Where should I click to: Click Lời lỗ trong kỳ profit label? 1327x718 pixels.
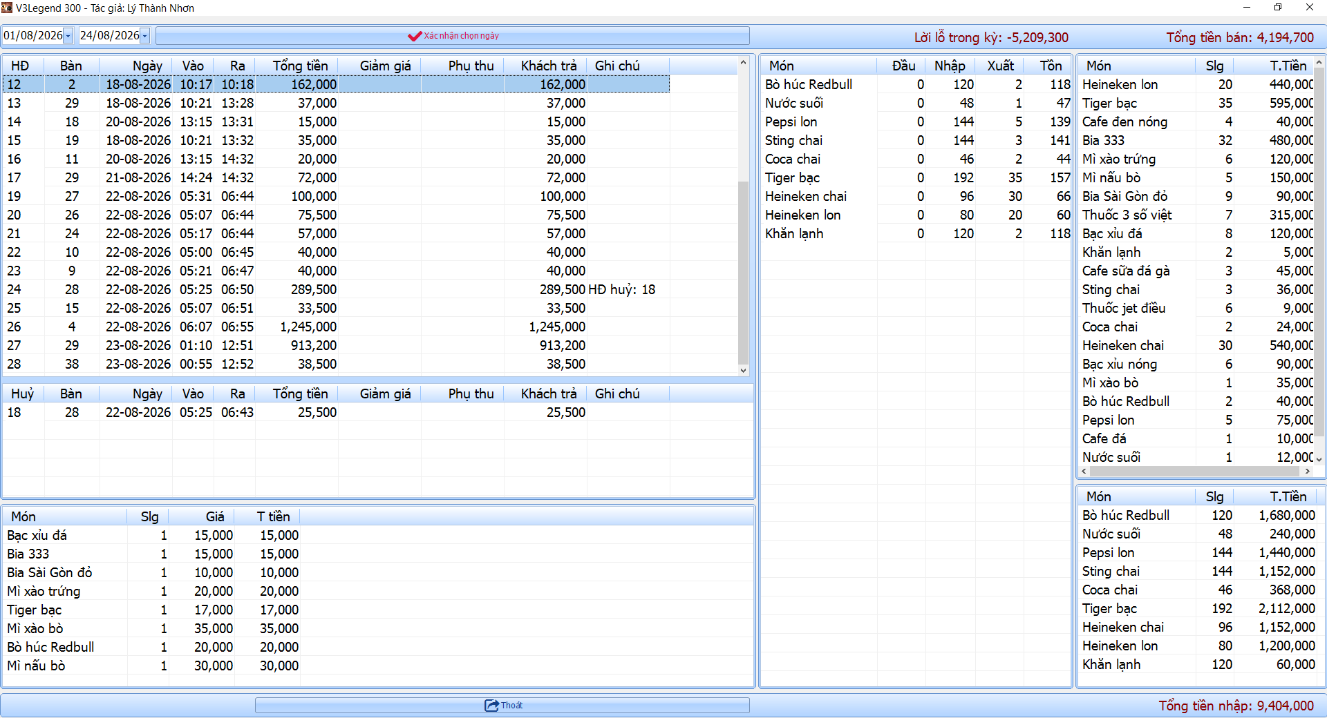click(991, 37)
